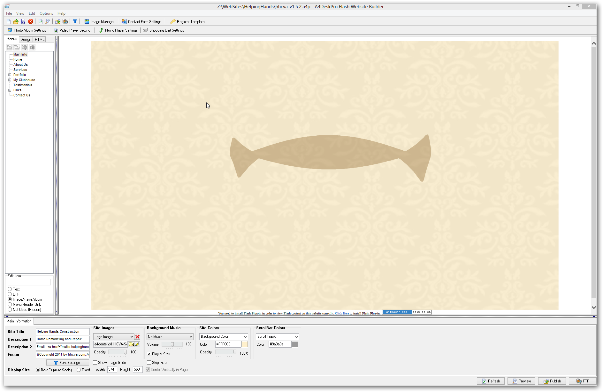Click the background color swatch next to #FFF0CC
603x392 pixels.
coord(245,344)
